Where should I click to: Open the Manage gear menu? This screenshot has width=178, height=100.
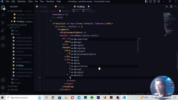click(3, 87)
